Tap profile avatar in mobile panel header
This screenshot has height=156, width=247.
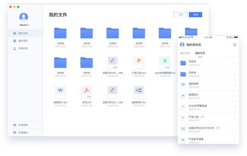(x=182, y=45)
